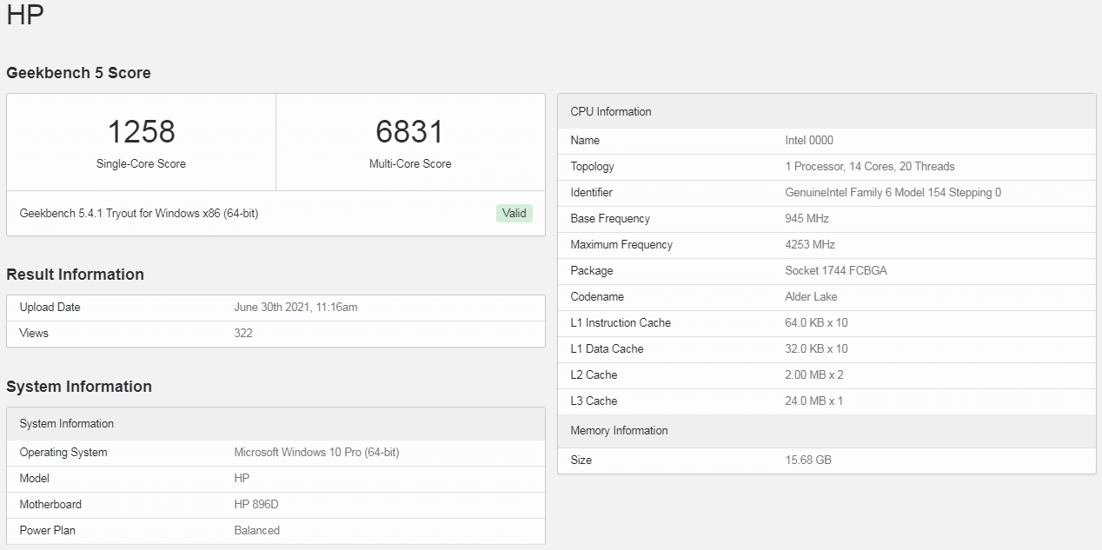Click the Balanced power plan value
The width and height of the screenshot is (1102, 550).
257,531
